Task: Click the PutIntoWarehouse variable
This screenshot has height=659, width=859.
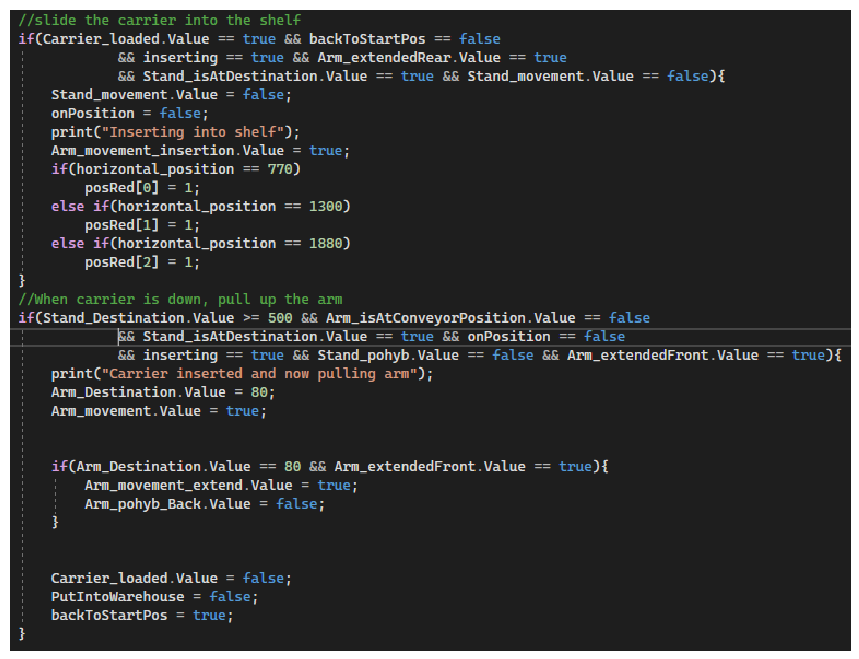Action: point(118,597)
